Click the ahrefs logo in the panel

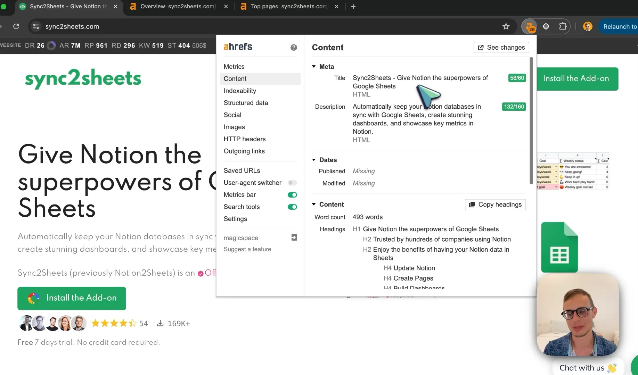pyautogui.click(x=238, y=47)
